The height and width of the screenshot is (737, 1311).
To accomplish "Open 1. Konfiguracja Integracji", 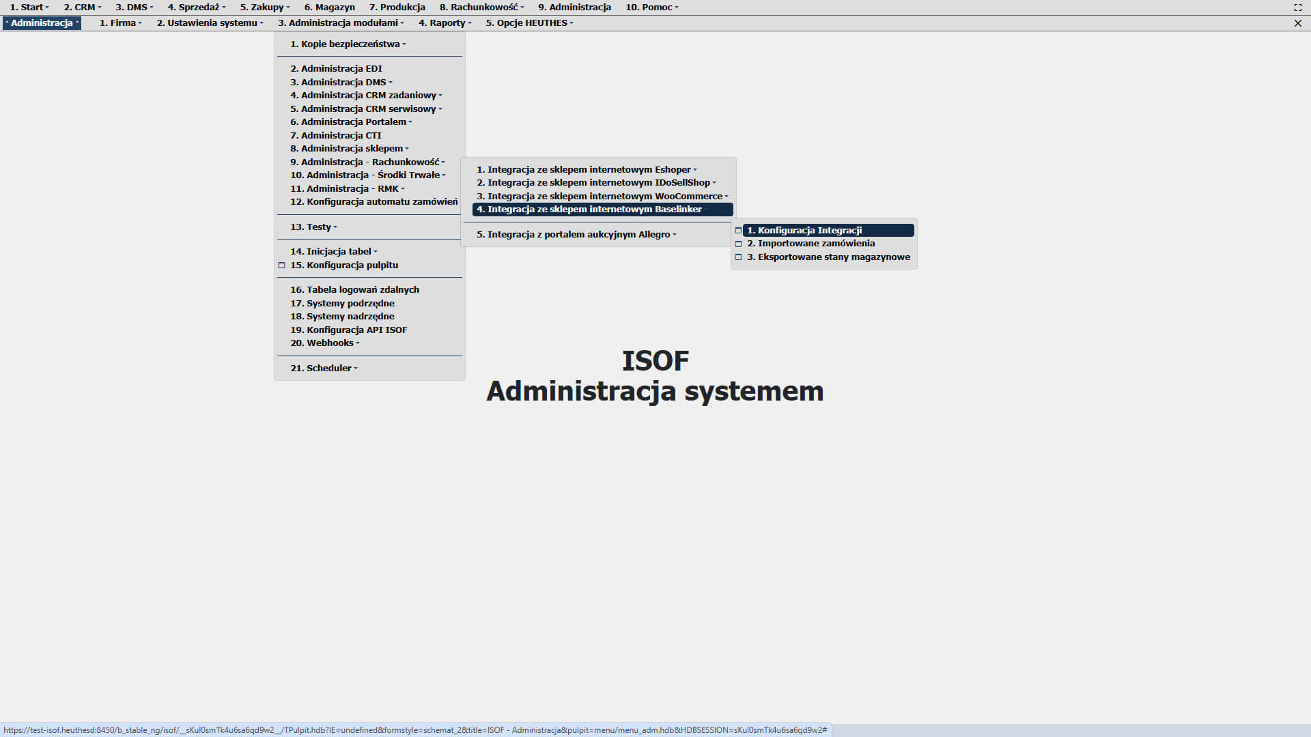I will coord(828,231).
